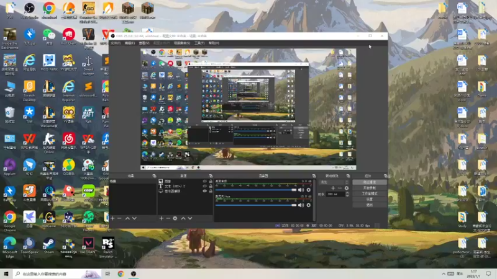Screen dimensions: 497x279
Task: Open OBS 设置 settings button
Action: [370, 199]
